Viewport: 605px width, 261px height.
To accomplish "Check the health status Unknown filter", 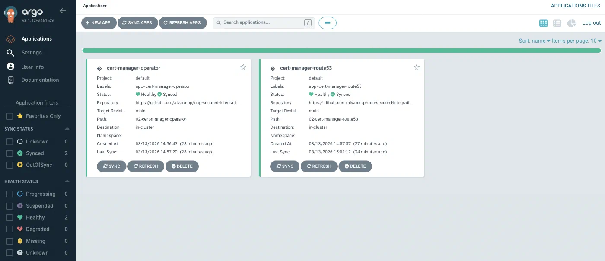I will click(x=10, y=253).
